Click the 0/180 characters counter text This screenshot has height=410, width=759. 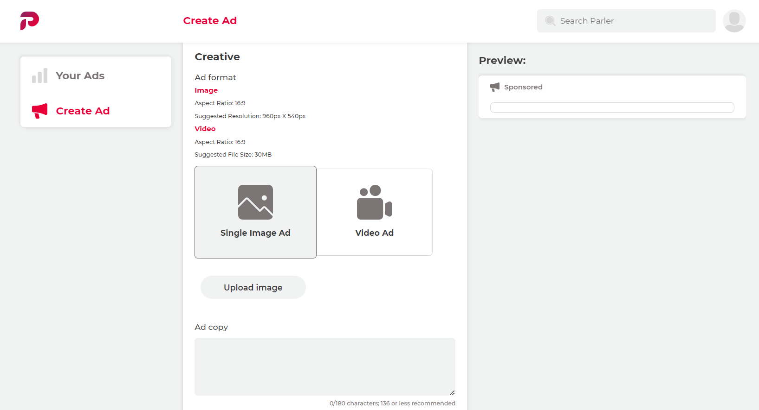392,403
